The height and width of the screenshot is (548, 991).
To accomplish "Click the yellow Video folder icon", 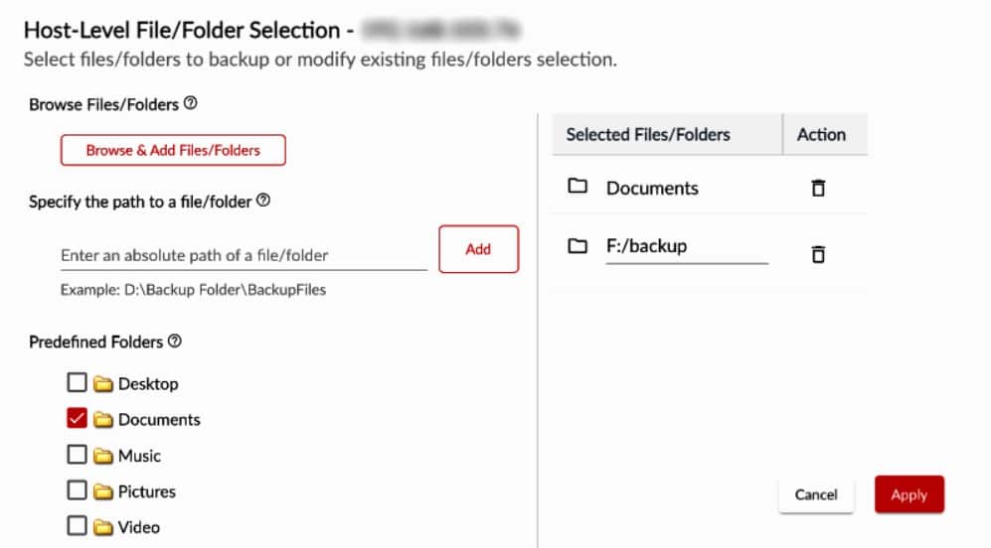I will 103,527.
